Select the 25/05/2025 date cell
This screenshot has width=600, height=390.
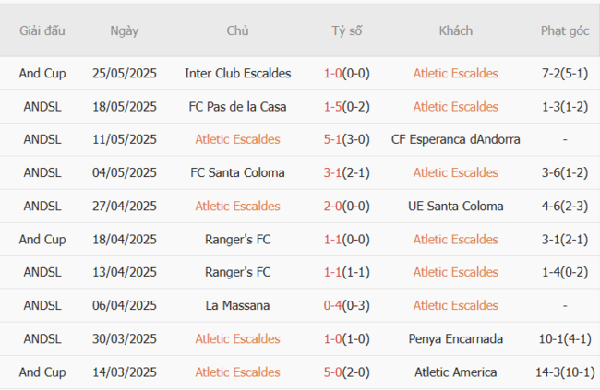pyautogui.click(x=125, y=73)
